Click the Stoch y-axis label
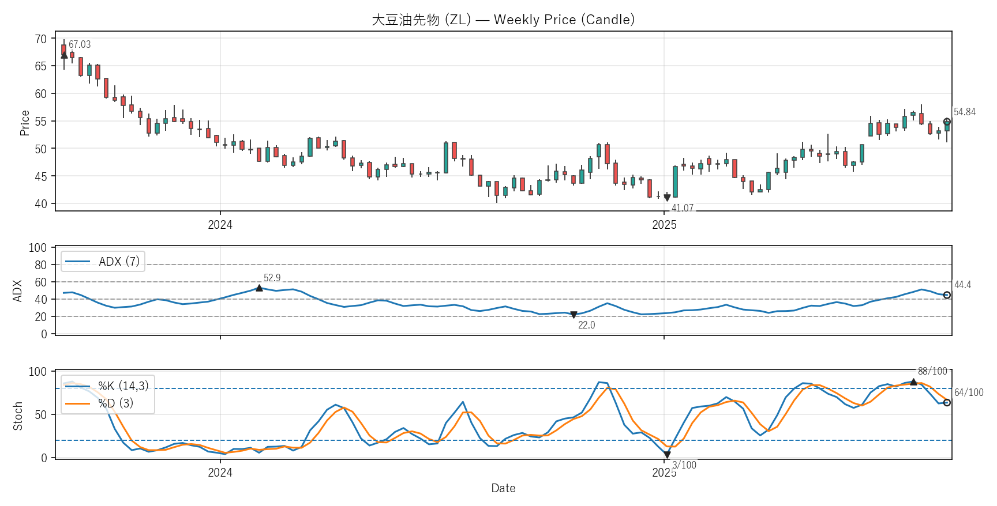Screen dimensions: 997x506 tap(17, 416)
